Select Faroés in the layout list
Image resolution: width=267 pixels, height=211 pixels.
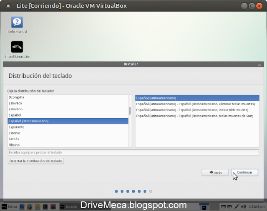point(68,139)
